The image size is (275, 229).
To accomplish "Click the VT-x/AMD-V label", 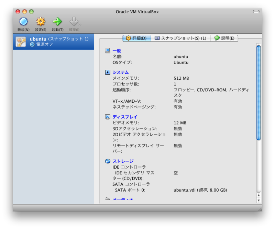I will [127, 101].
